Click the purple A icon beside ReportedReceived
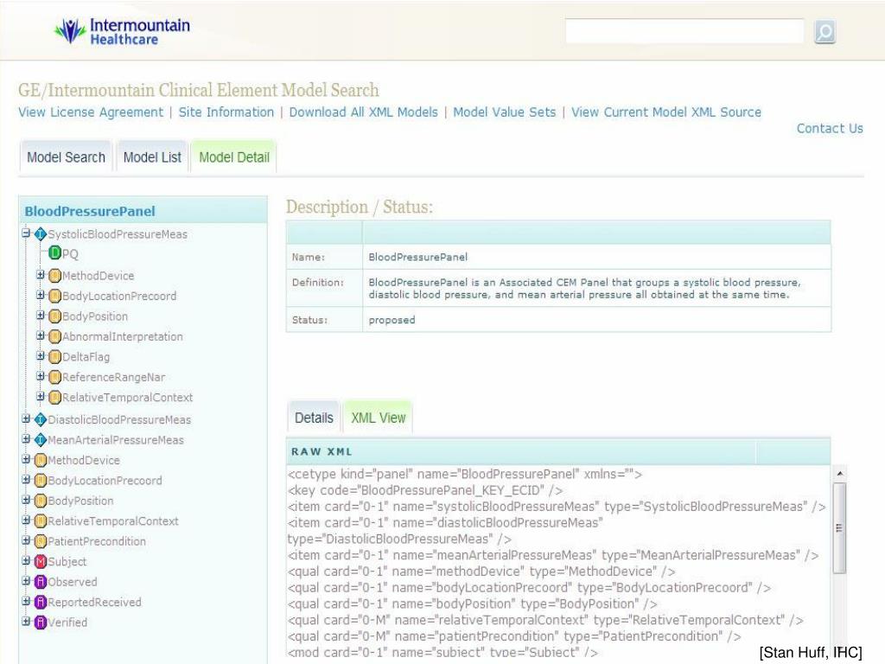The height and width of the screenshot is (664, 885). tap(40, 603)
